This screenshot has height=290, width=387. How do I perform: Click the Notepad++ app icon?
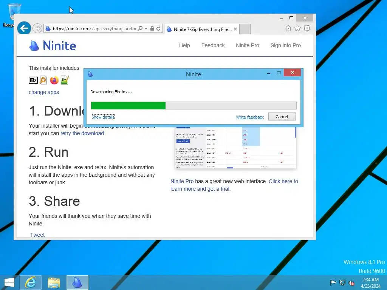(65, 80)
